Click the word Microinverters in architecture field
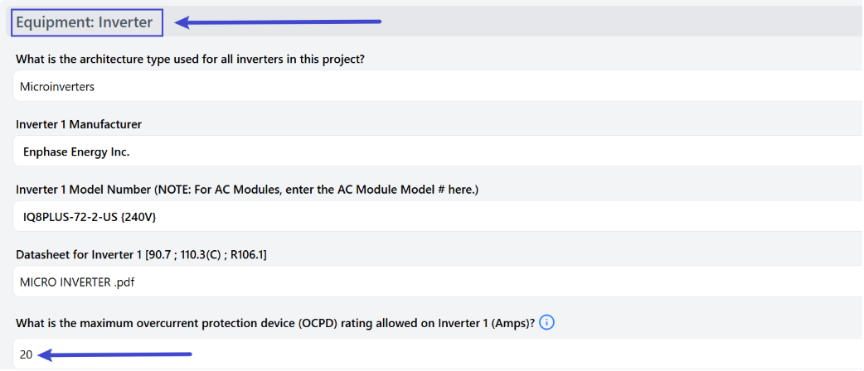This screenshot has height=371, width=864. pyautogui.click(x=56, y=86)
